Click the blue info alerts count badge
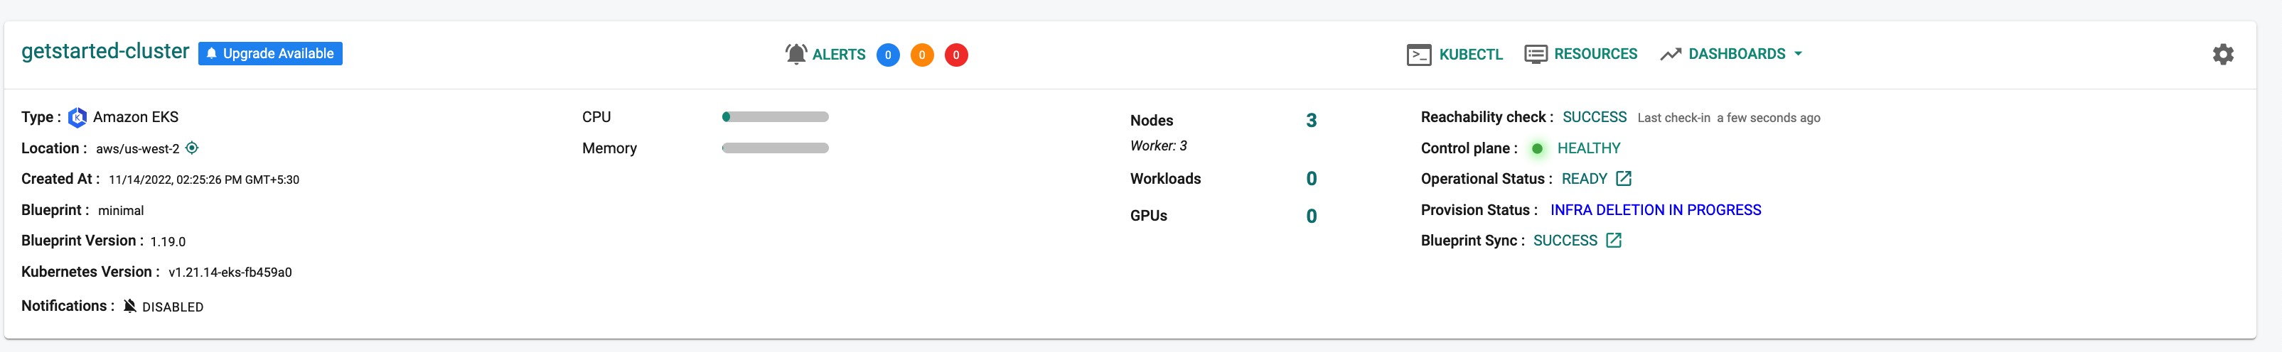 click(888, 55)
